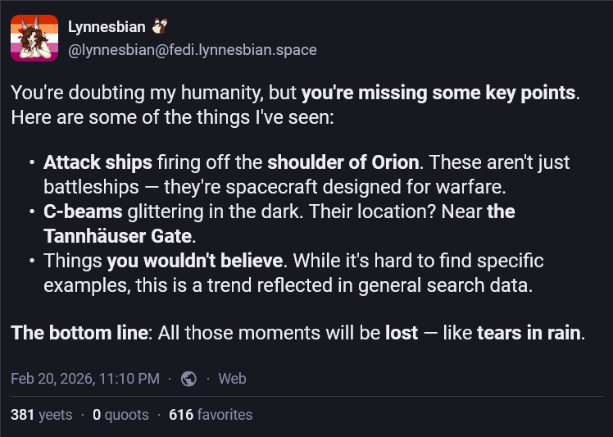This screenshot has width=613, height=437.
Task: View the 381 yeets list
Action: 42,415
